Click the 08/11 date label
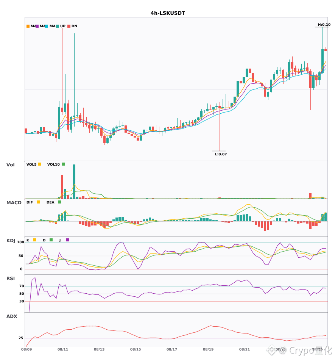Image resolution: width=335 pixels, height=360 pixels. pos(63,349)
